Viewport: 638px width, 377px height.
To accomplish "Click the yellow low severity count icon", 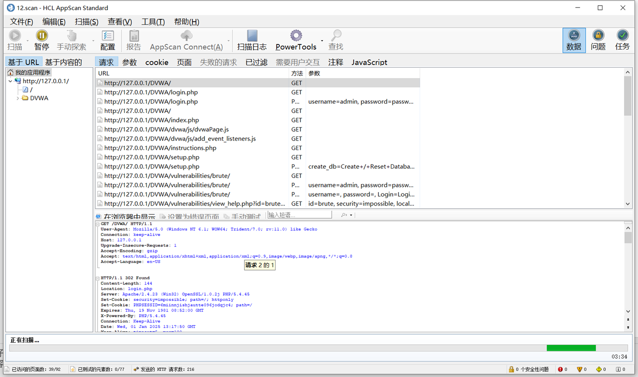I will point(599,369).
